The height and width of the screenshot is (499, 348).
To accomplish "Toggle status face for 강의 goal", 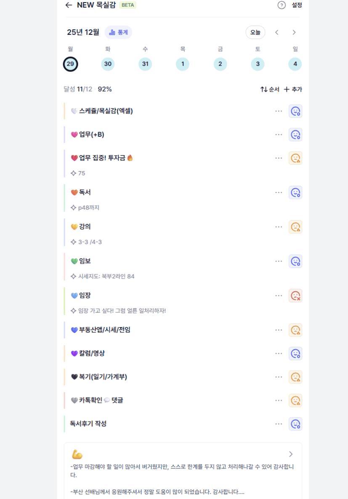I will 295,227.
